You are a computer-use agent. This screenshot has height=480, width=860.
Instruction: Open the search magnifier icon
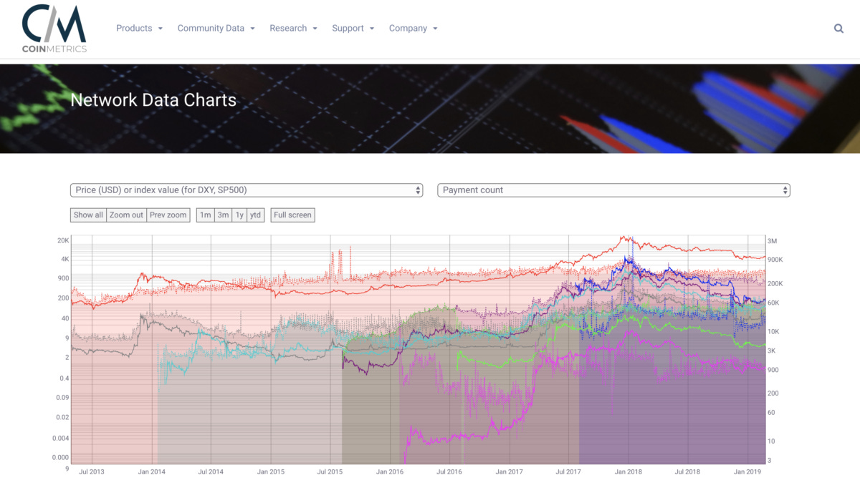click(x=838, y=29)
